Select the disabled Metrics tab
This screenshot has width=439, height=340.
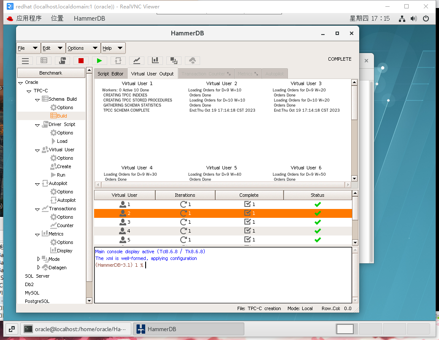click(x=248, y=74)
